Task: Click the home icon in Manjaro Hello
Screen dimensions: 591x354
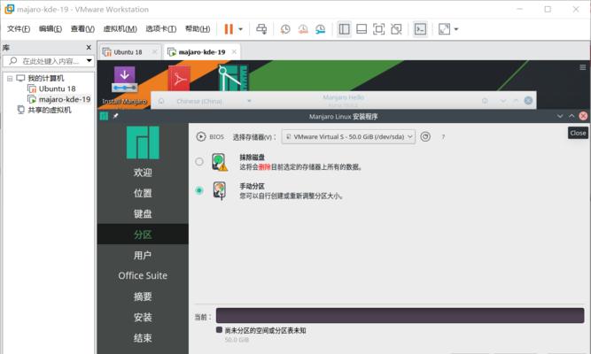Action: (x=161, y=101)
